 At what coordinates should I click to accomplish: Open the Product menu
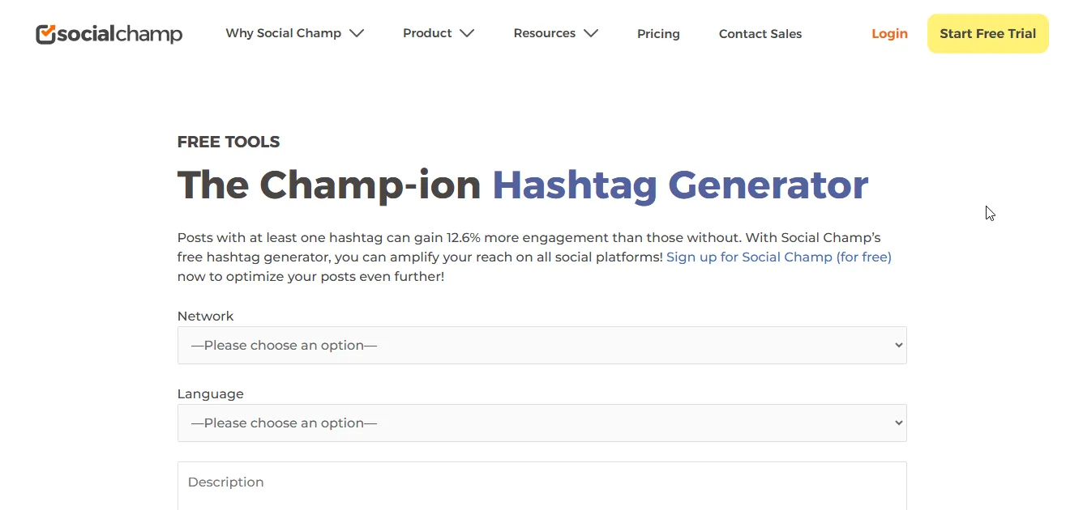click(x=427, y=33)
